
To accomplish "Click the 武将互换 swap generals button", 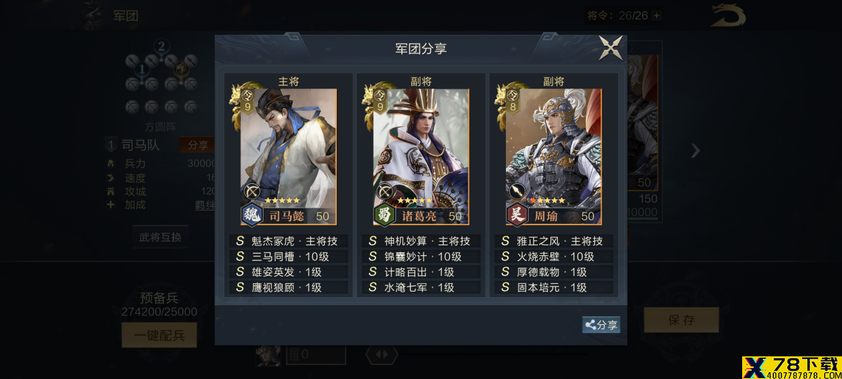I will (x=160, y=237).
